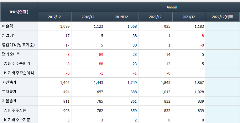The height and width of the screenshot is (123, 240).
Task: Click the 매출액 row label
Action: coord(8,26)
